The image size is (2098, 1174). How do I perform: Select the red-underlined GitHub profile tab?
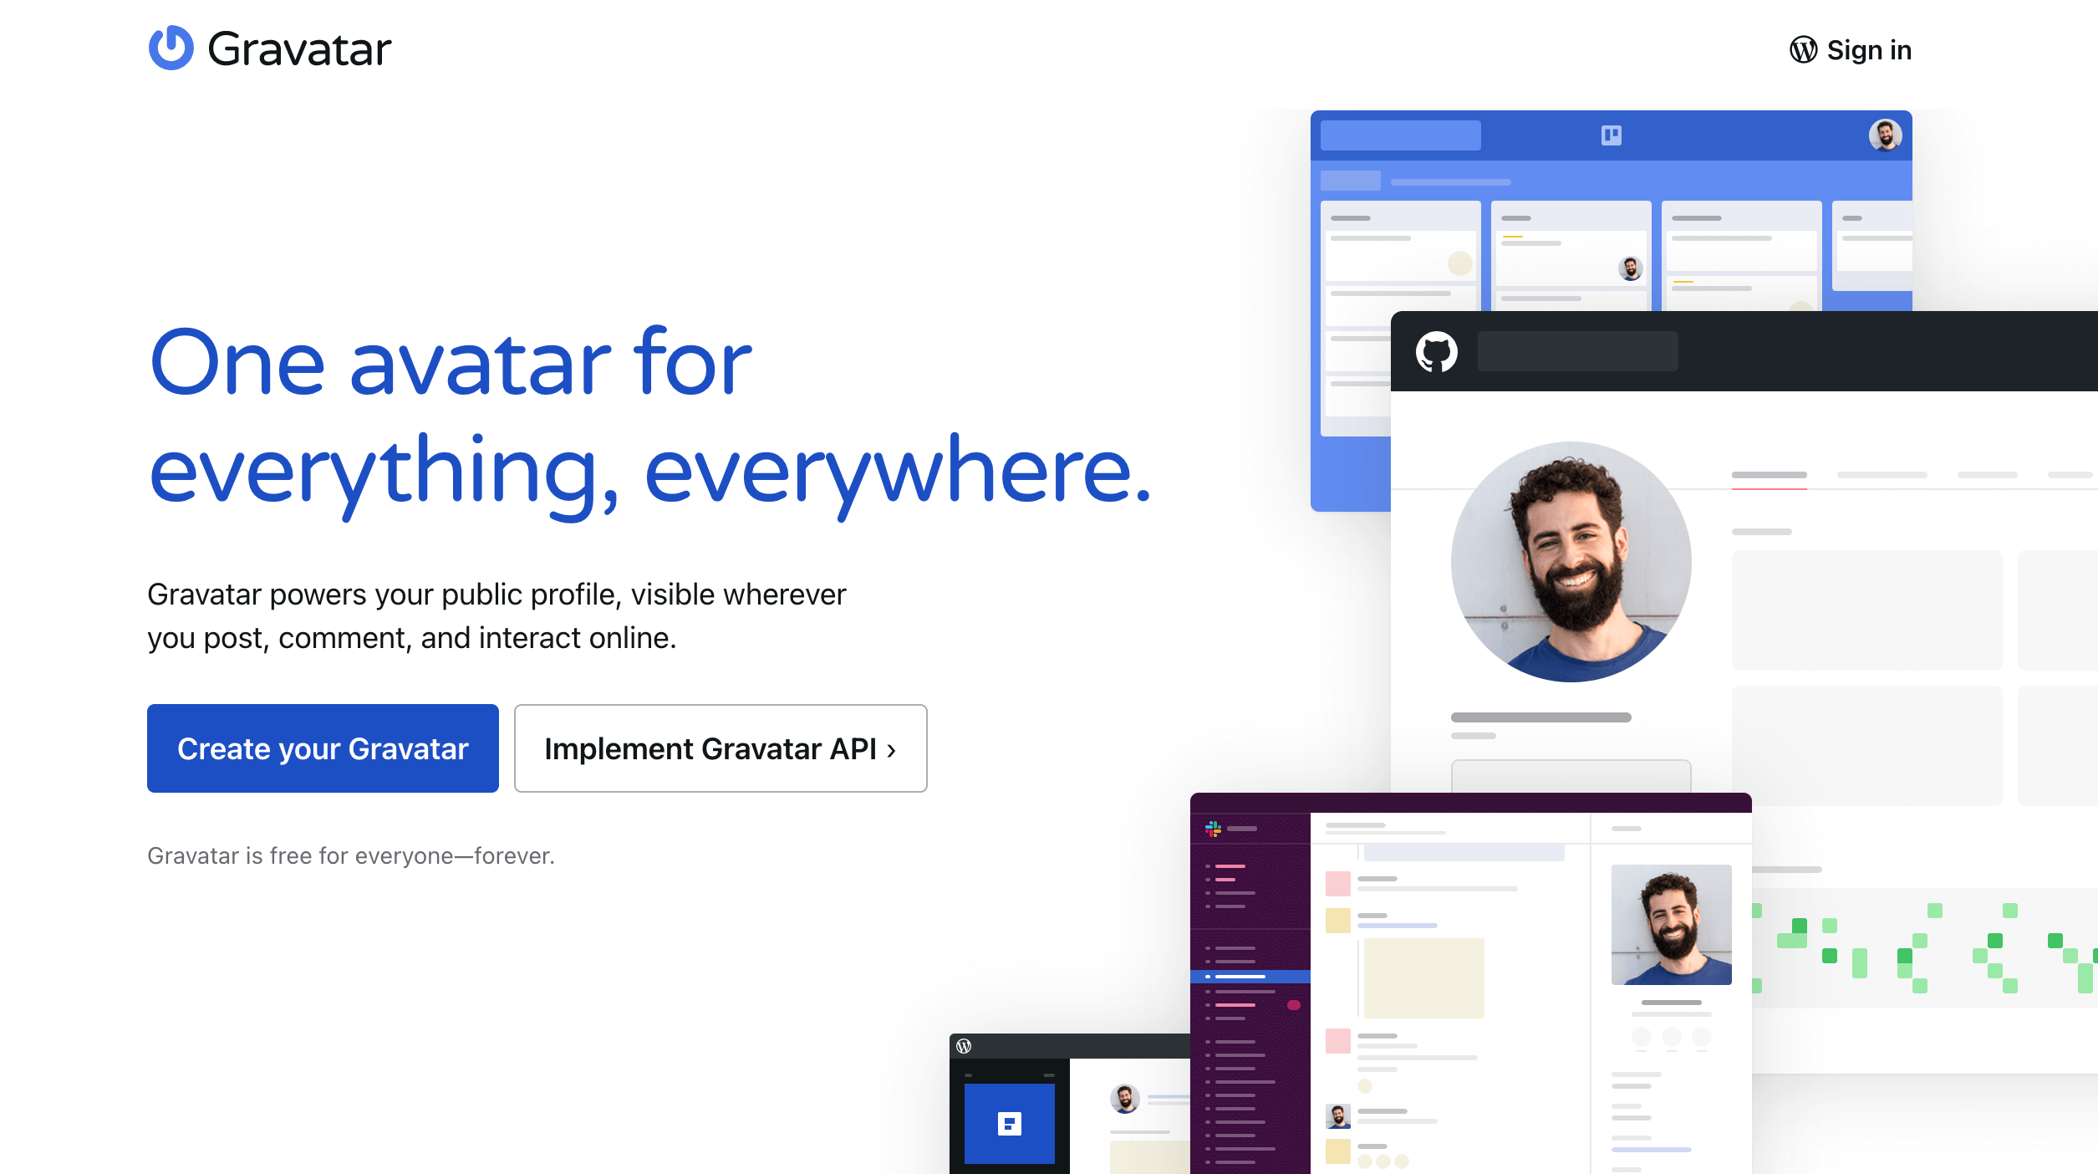pos(1769,477)
